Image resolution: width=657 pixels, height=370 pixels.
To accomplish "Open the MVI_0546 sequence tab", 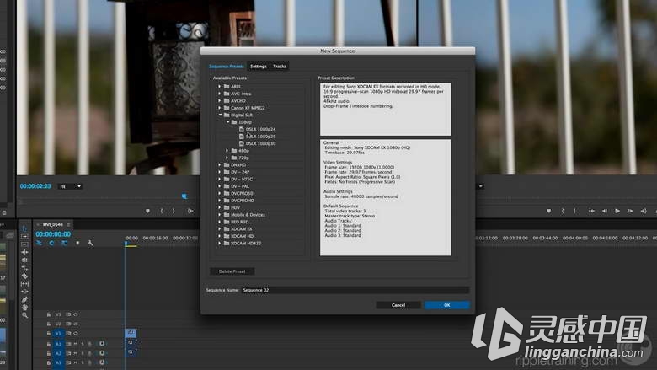I will [52, 224].
